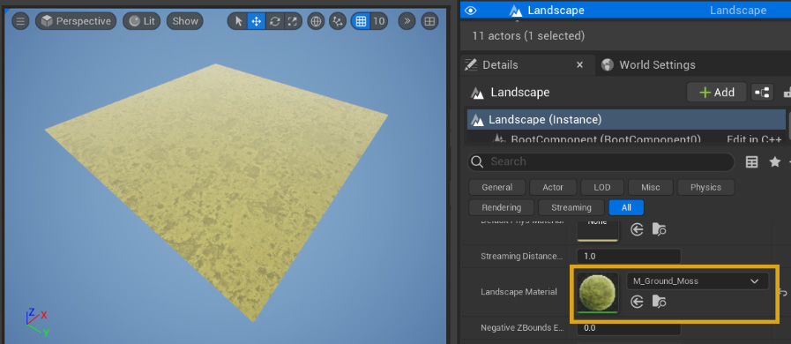Click the Details search field
791x344 pixels.
pos(601,162)
